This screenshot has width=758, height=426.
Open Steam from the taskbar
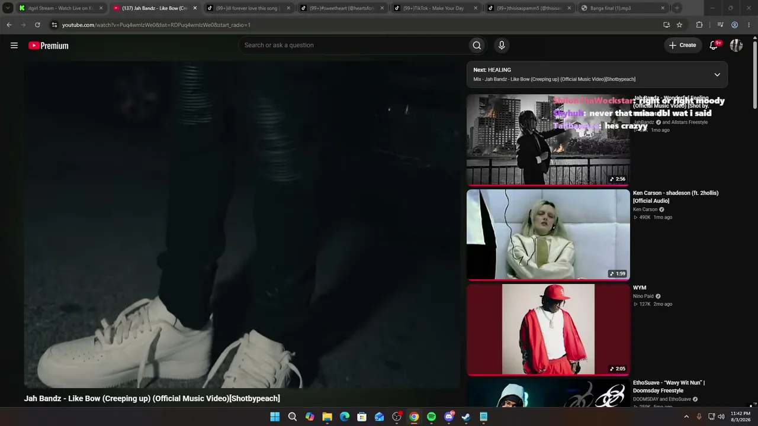[x=466, y=417]
